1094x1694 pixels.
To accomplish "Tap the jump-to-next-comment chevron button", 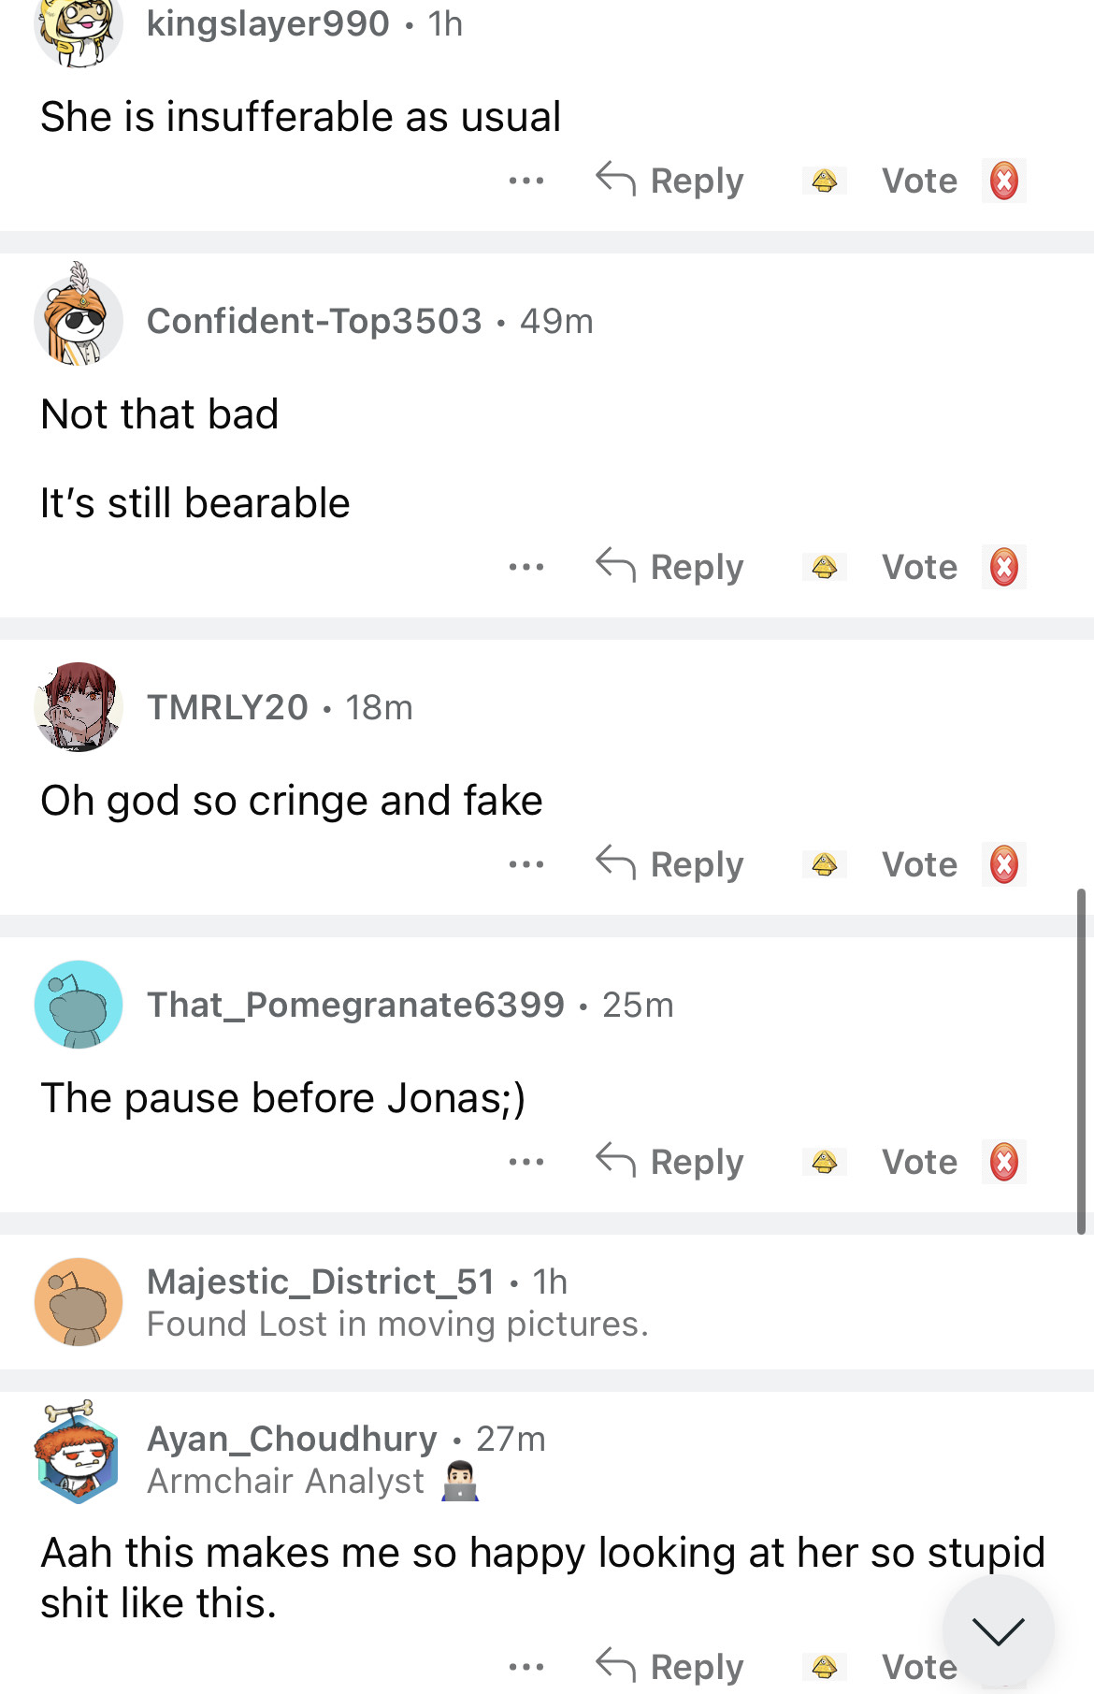I will 998,1630.
